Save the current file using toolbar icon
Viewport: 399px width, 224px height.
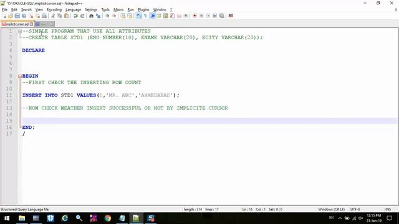click(17, 16)
